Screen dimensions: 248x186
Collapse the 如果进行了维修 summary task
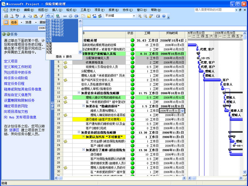[83, 150]
